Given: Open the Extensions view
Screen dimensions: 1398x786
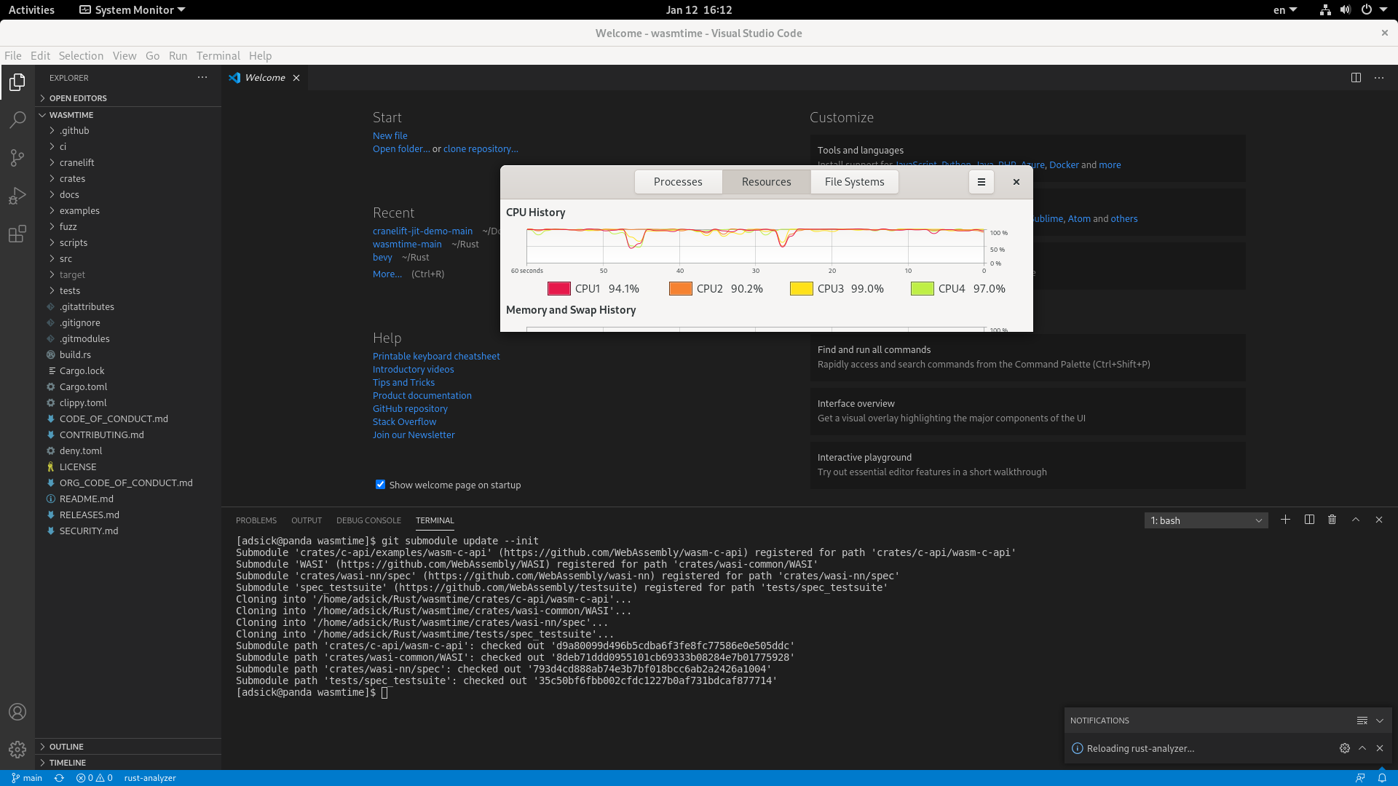Looking at the screenshot, I should tap(17, 234).
